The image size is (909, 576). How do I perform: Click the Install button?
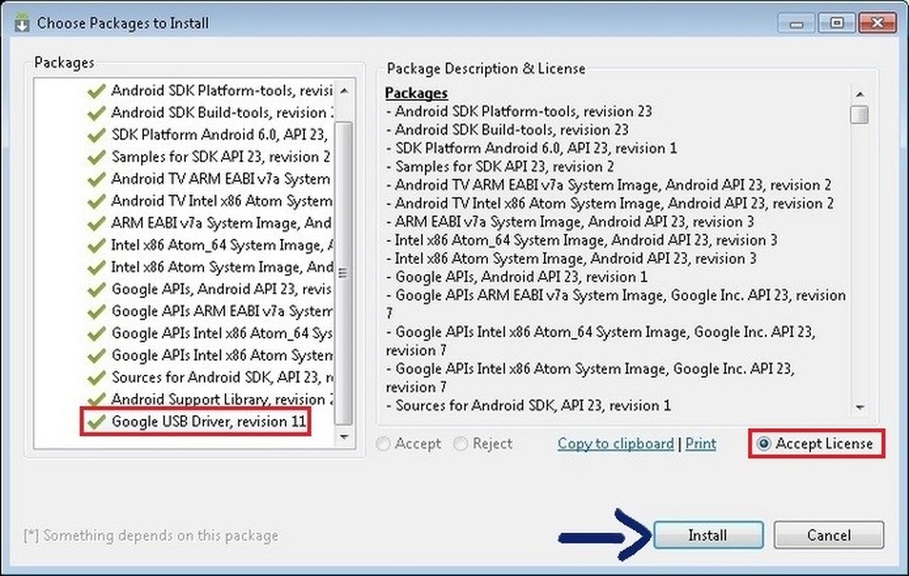pos(708,534)
